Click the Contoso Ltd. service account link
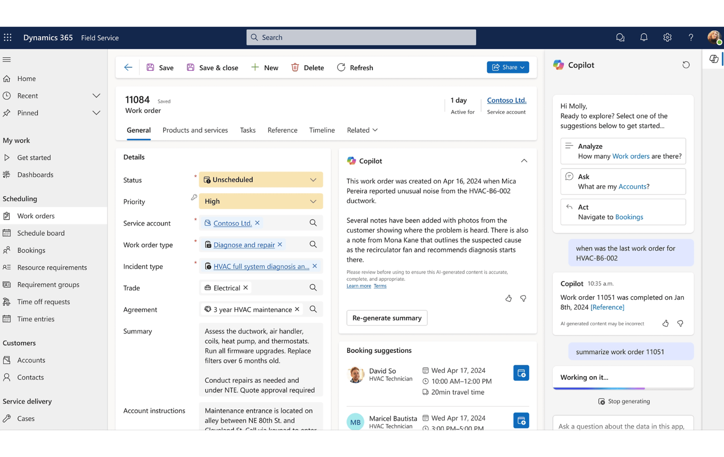This screenshot has width=724, height=457. [232, 223]
